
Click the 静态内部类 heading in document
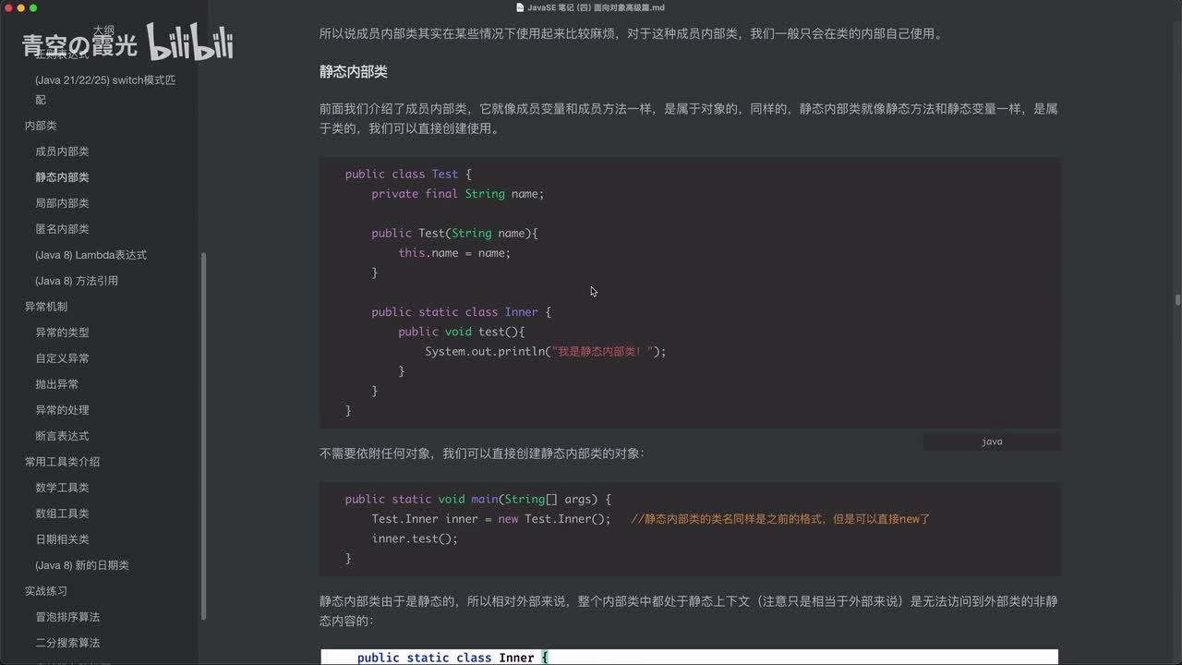tap(354, 71)
